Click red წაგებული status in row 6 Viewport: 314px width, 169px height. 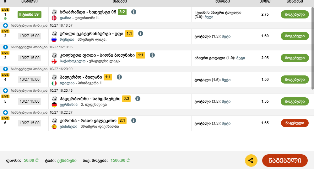pyautogui.click(x=295, y=123)
